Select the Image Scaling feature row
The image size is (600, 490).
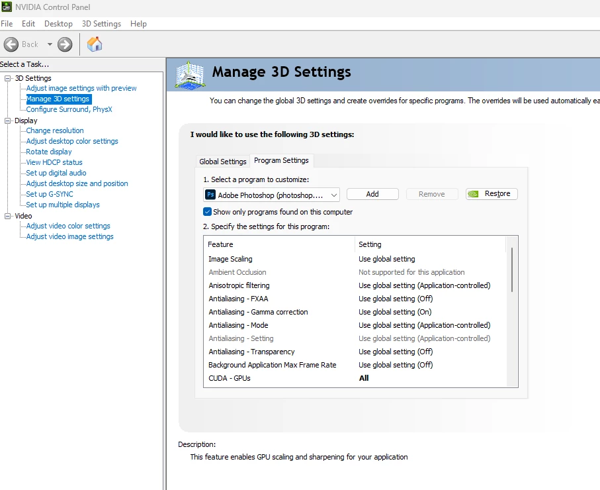click(x=355, y=259)
